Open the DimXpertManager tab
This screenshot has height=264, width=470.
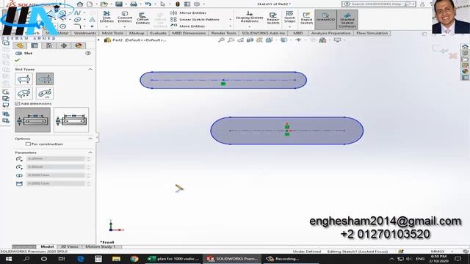[64, 45]
